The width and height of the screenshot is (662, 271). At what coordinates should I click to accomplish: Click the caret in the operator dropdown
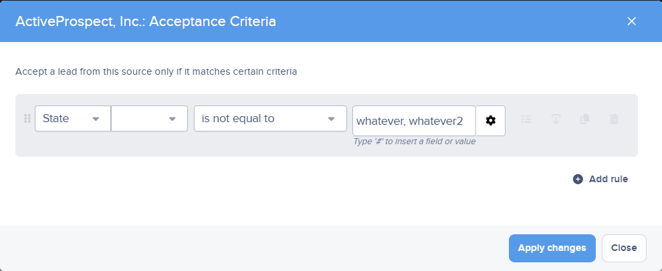pos(331,119)
